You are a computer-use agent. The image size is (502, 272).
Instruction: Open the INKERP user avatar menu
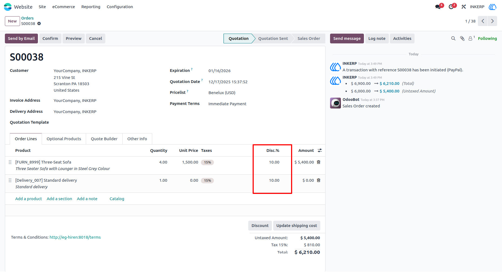[493, 7]
